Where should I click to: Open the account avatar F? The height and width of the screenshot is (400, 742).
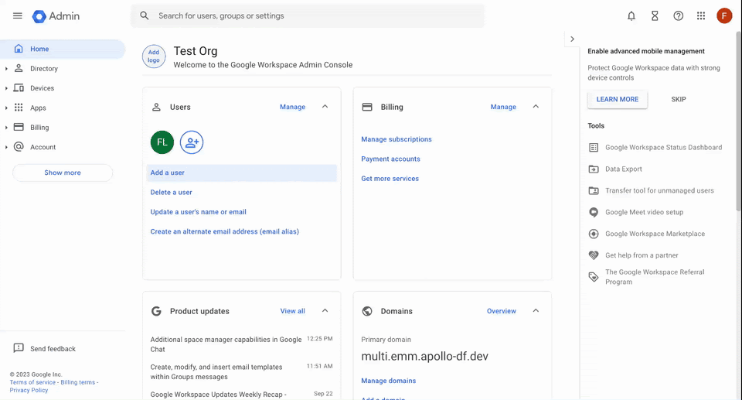tap(724, 15)
